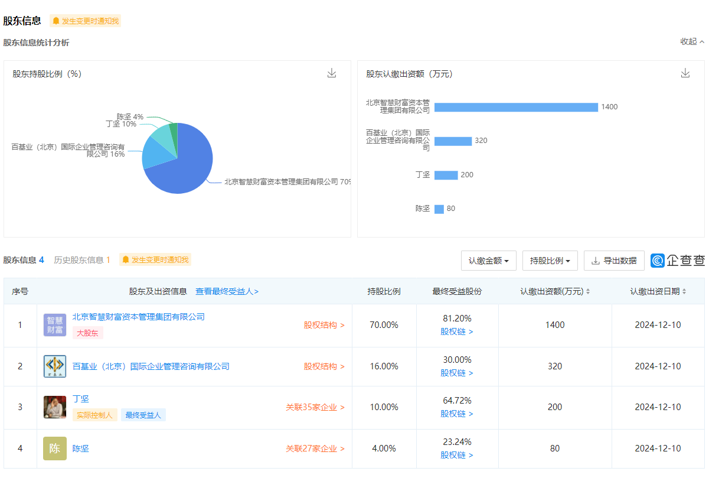Click the 百基业 company logo
Viewport: 709px width, 481px height.
(x=55, y=366)
